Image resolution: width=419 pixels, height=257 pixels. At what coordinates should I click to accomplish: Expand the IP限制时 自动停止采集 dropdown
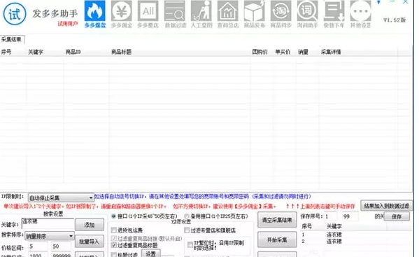pos(61,198)
